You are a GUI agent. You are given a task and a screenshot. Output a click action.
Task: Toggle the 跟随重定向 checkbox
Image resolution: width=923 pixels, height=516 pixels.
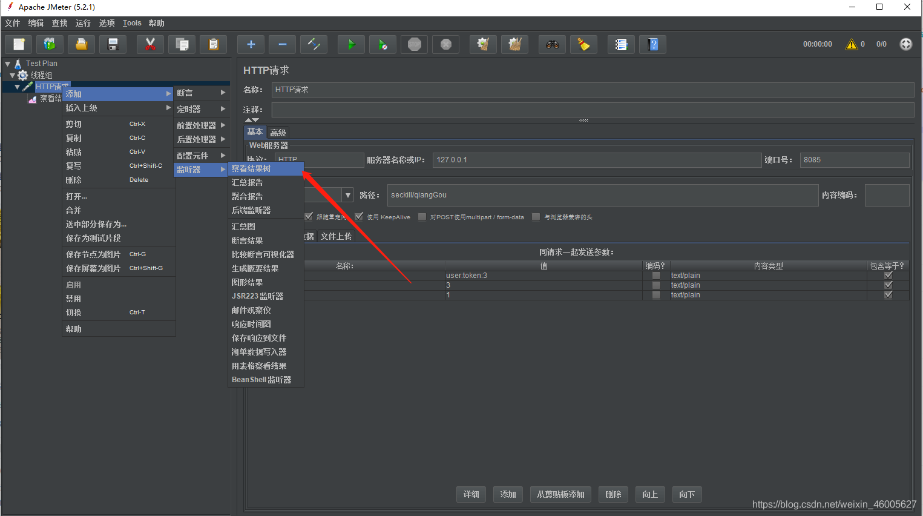click(309, 217)
